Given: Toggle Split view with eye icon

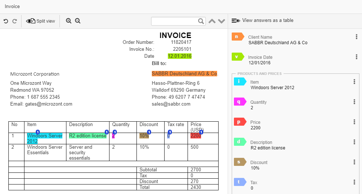Looking at the screenshot, I should click(41, 21).
